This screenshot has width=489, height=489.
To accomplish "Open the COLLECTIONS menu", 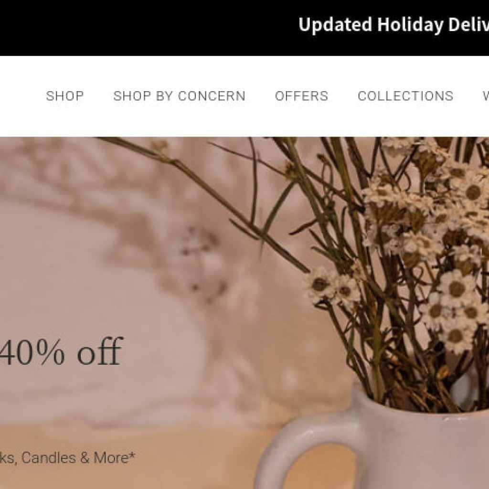I will click(405, 96).
